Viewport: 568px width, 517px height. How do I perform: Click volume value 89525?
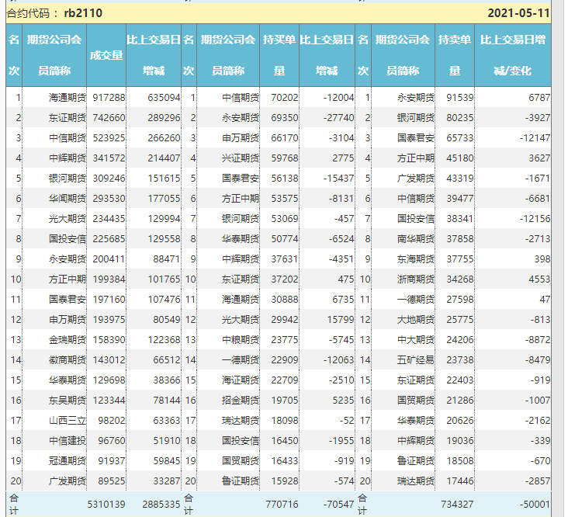(112, 481)
